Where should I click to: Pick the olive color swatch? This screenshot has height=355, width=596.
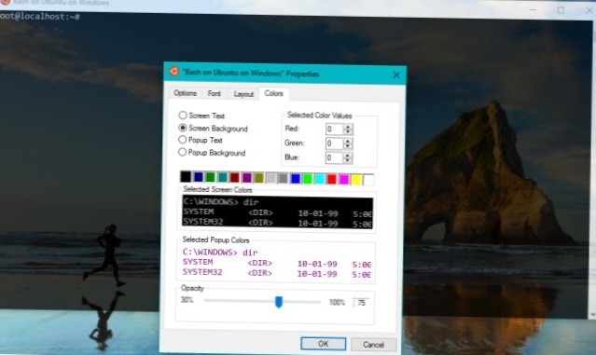(x=259, y=178)
